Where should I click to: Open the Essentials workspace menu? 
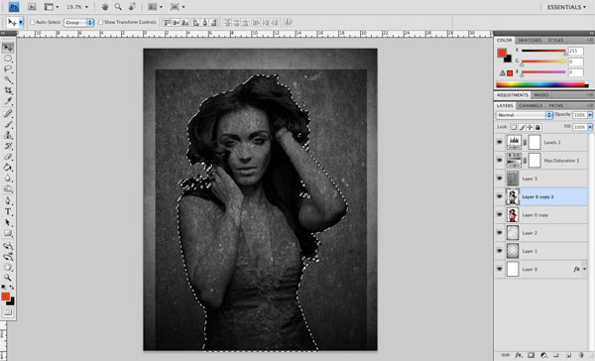pyautogui.click(x=566, y=7)
